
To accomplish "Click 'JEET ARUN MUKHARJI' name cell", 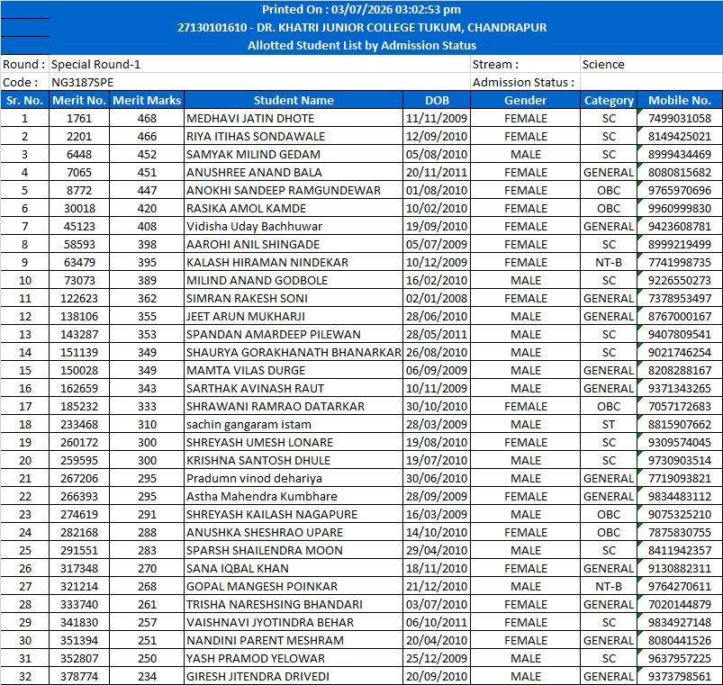I will coord(294,316).
